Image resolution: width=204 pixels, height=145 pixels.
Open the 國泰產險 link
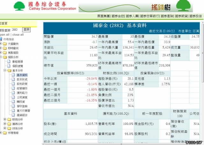(x=167, y=16)
